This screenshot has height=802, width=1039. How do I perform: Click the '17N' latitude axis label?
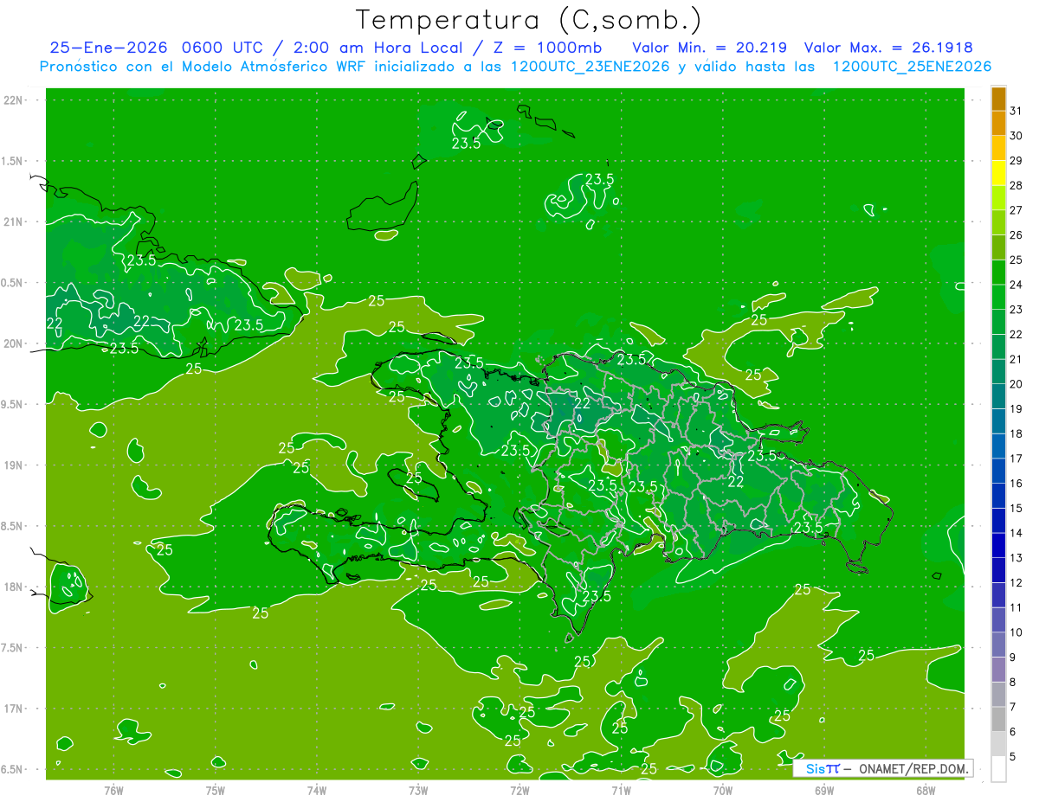click(14, 709)
